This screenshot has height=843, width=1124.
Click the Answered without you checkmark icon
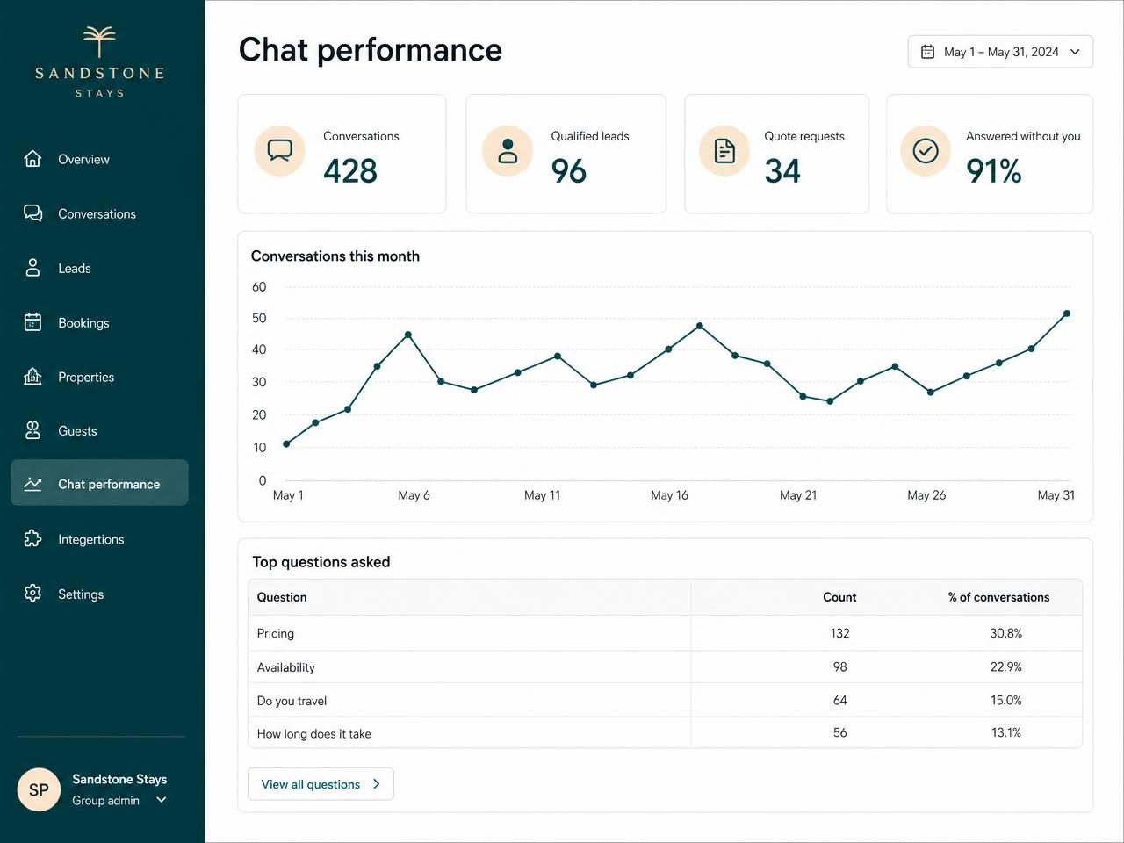(926, 151)
